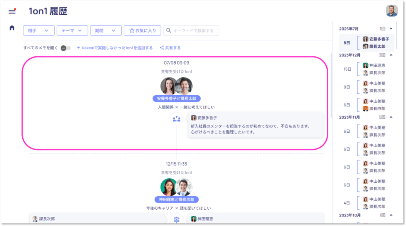Open the 相手 dropdown filter
The width and height of the screenshot is (406, 226).
click(39, 30)
